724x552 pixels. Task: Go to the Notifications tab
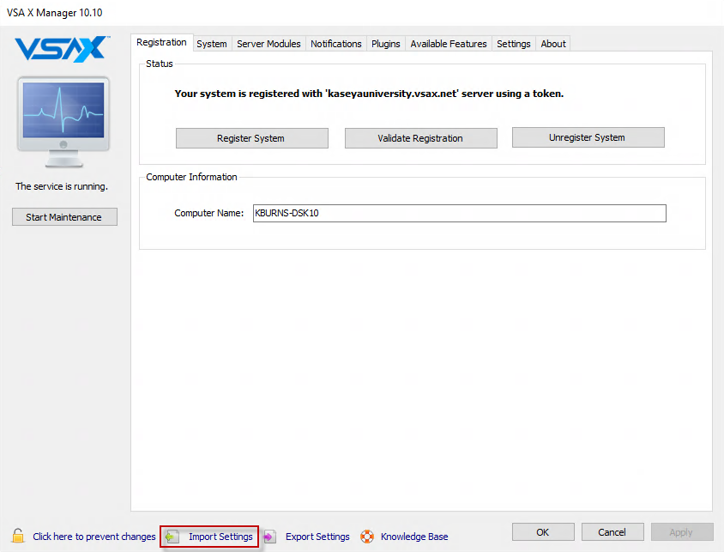(336, 44)
